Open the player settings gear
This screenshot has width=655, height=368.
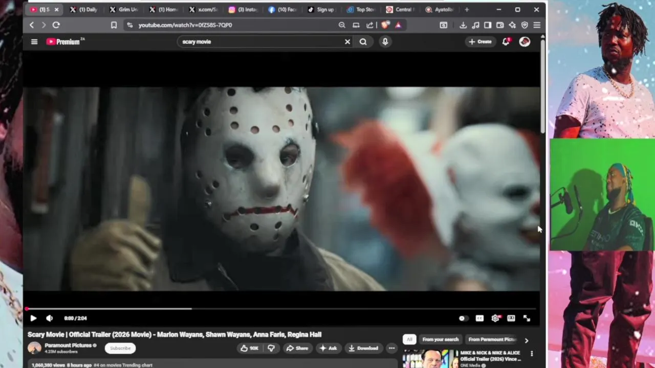click(x=495, y=318)
